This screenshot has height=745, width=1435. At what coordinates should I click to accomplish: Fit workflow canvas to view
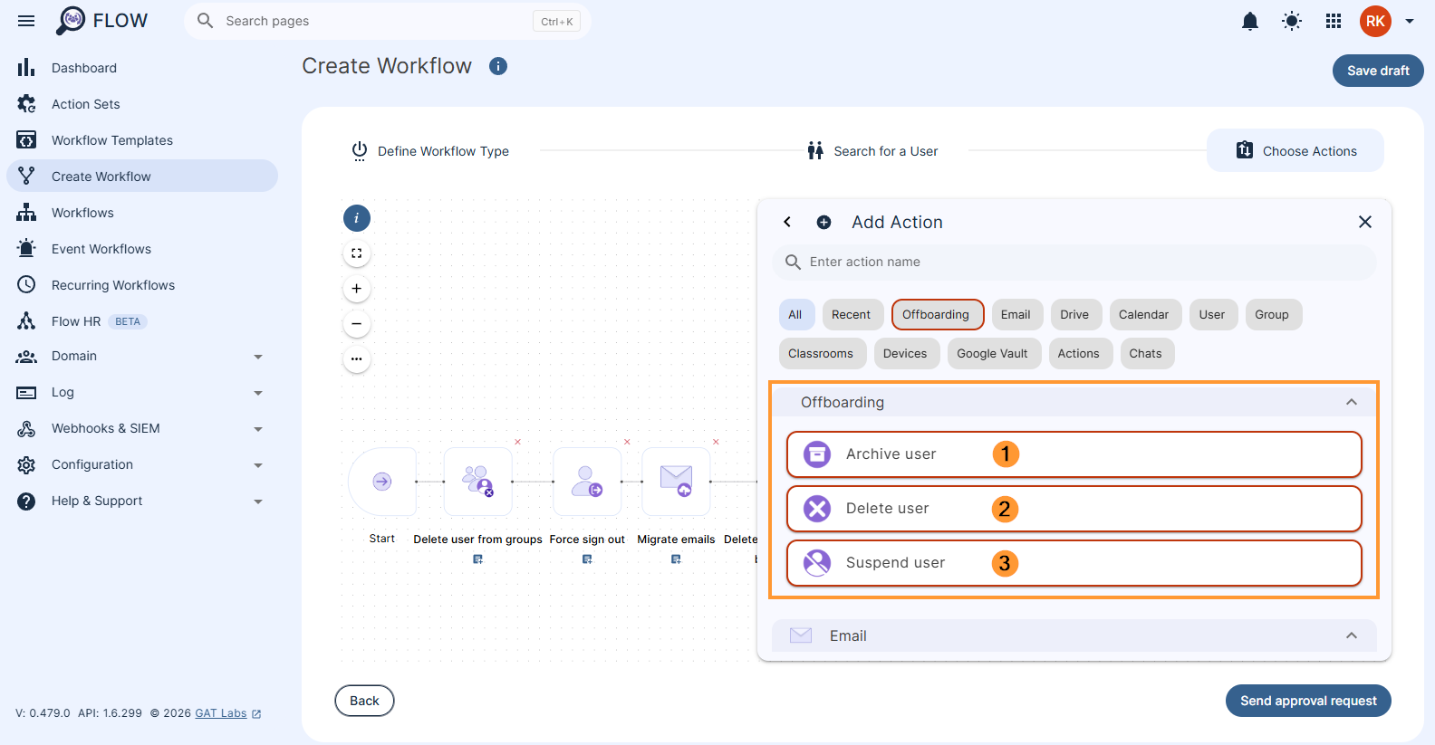(x=357, y=253)
